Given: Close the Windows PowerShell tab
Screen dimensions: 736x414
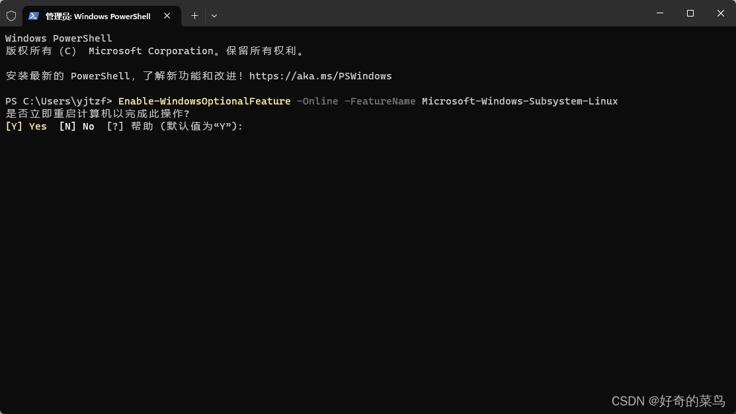Looking at the screenshot, I should (167, 16).
